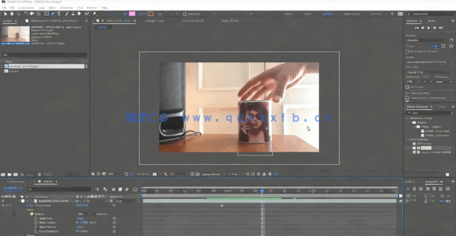Toggle visibility eye of the footage layer
The width and height of the screenshot is (456, 236).
(x=3, y=201)
